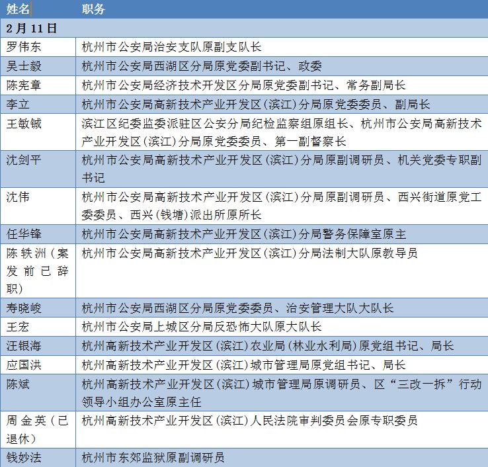Select the name 任华锋
This screenshot has height=467, width=488.
(x=24, y=233)
